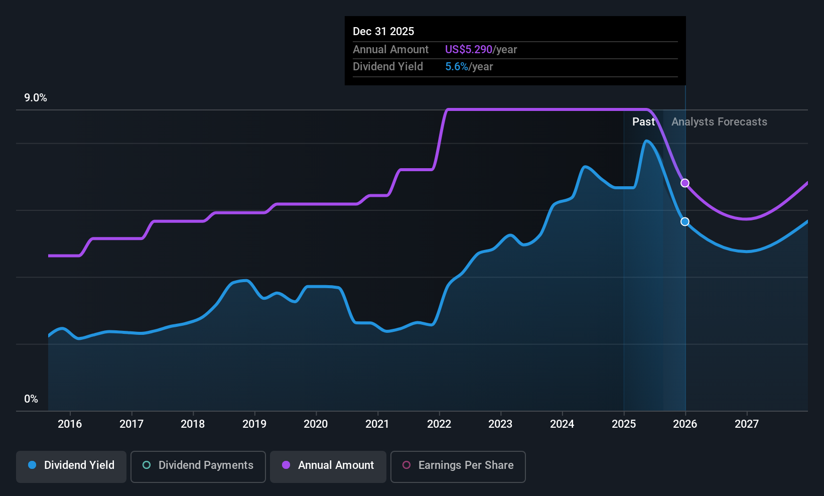Toggle the Dividend Yield series visibility
Viewport: 824px width, 496px height.
[x=71, y=466]
